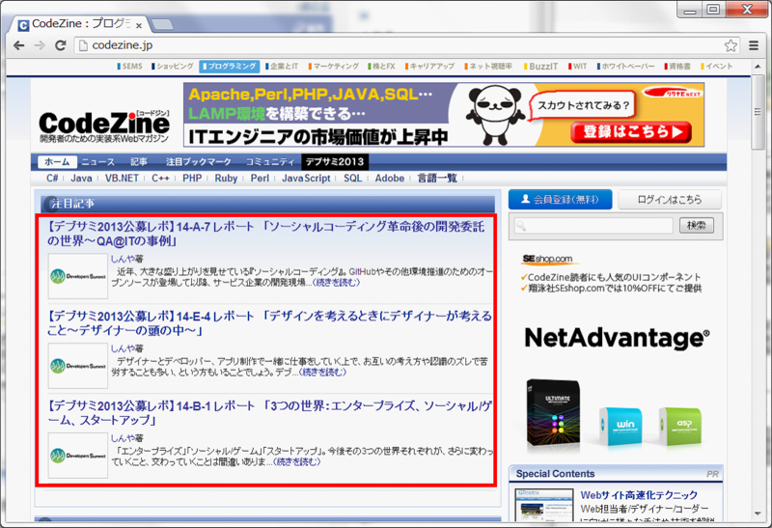The image size is (772, 528).
Task: Select the デブサミ2013 navigation tab
Action: tap(335, 161)
